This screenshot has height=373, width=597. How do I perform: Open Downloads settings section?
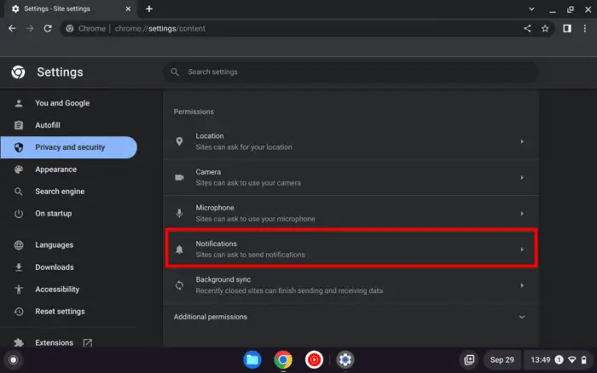68,267
